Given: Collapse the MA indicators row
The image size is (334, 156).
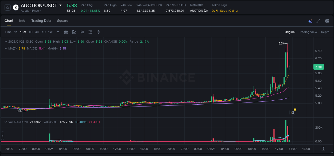Looking at the screenshot, I should (x=6, y=48).
